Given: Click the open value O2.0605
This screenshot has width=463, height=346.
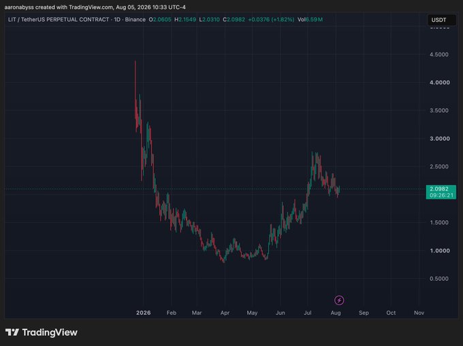Looking at the screenshot, I should pos(160,20).
